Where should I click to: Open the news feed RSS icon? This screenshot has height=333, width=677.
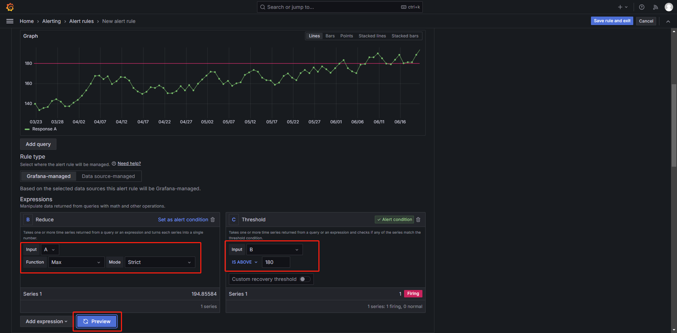[x=655, y=7]
